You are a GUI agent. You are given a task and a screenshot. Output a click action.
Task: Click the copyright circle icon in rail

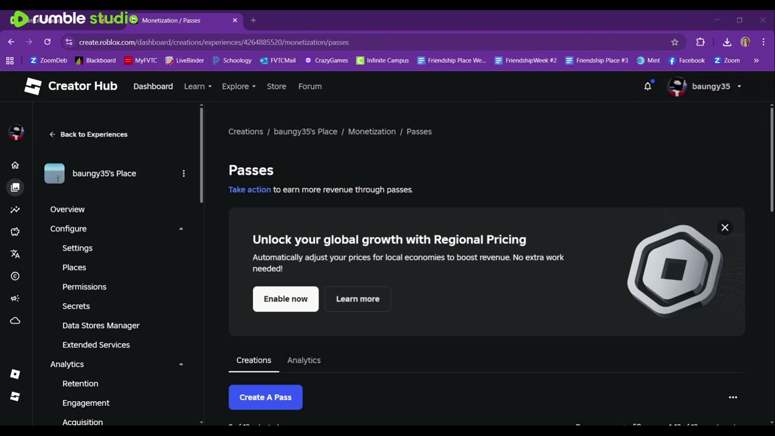point(15,276)
